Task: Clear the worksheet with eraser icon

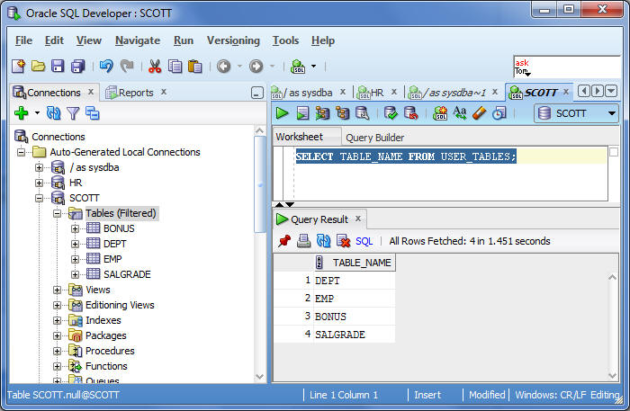Action: (x=479, y=113)
